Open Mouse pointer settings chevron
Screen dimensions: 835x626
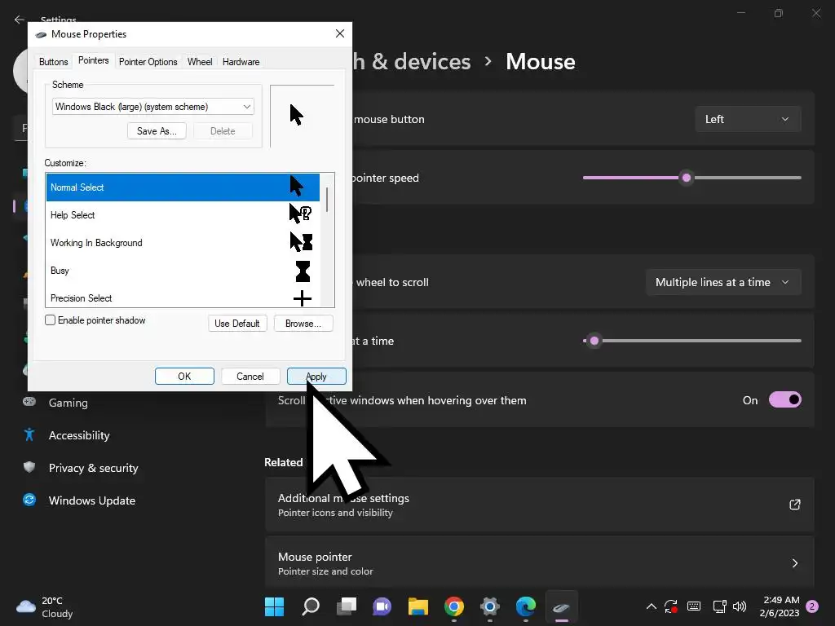pos(794,563)
